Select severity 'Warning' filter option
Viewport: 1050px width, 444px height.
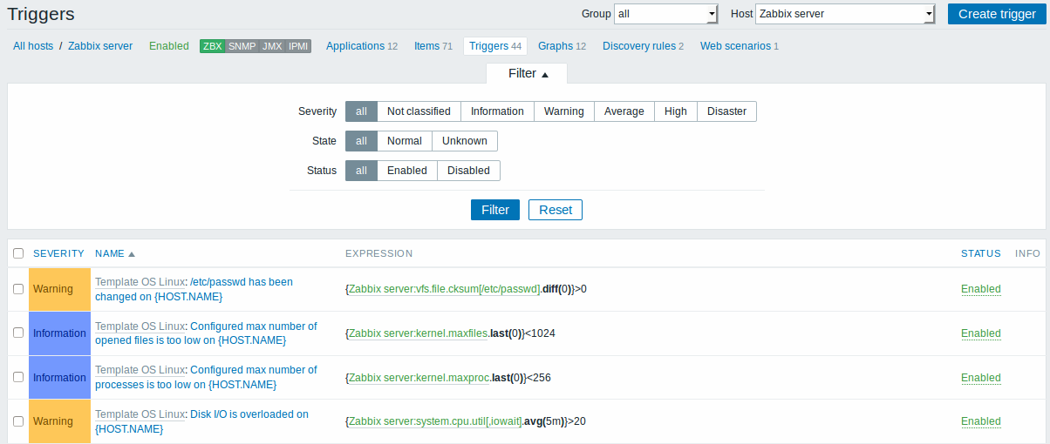coord(564,111)
